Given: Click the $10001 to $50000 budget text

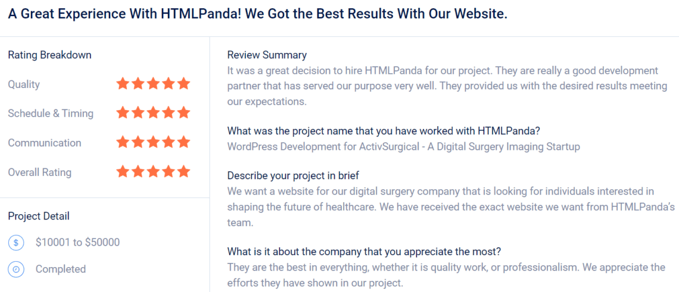Looking at the screenshot, I should tap(77, 242).
